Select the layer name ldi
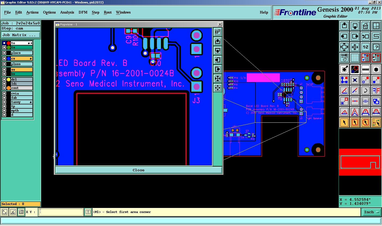Screen dimensions: 382x226 (x=22, y=84)
